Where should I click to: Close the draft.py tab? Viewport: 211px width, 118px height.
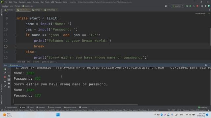(x=42, y=10)
